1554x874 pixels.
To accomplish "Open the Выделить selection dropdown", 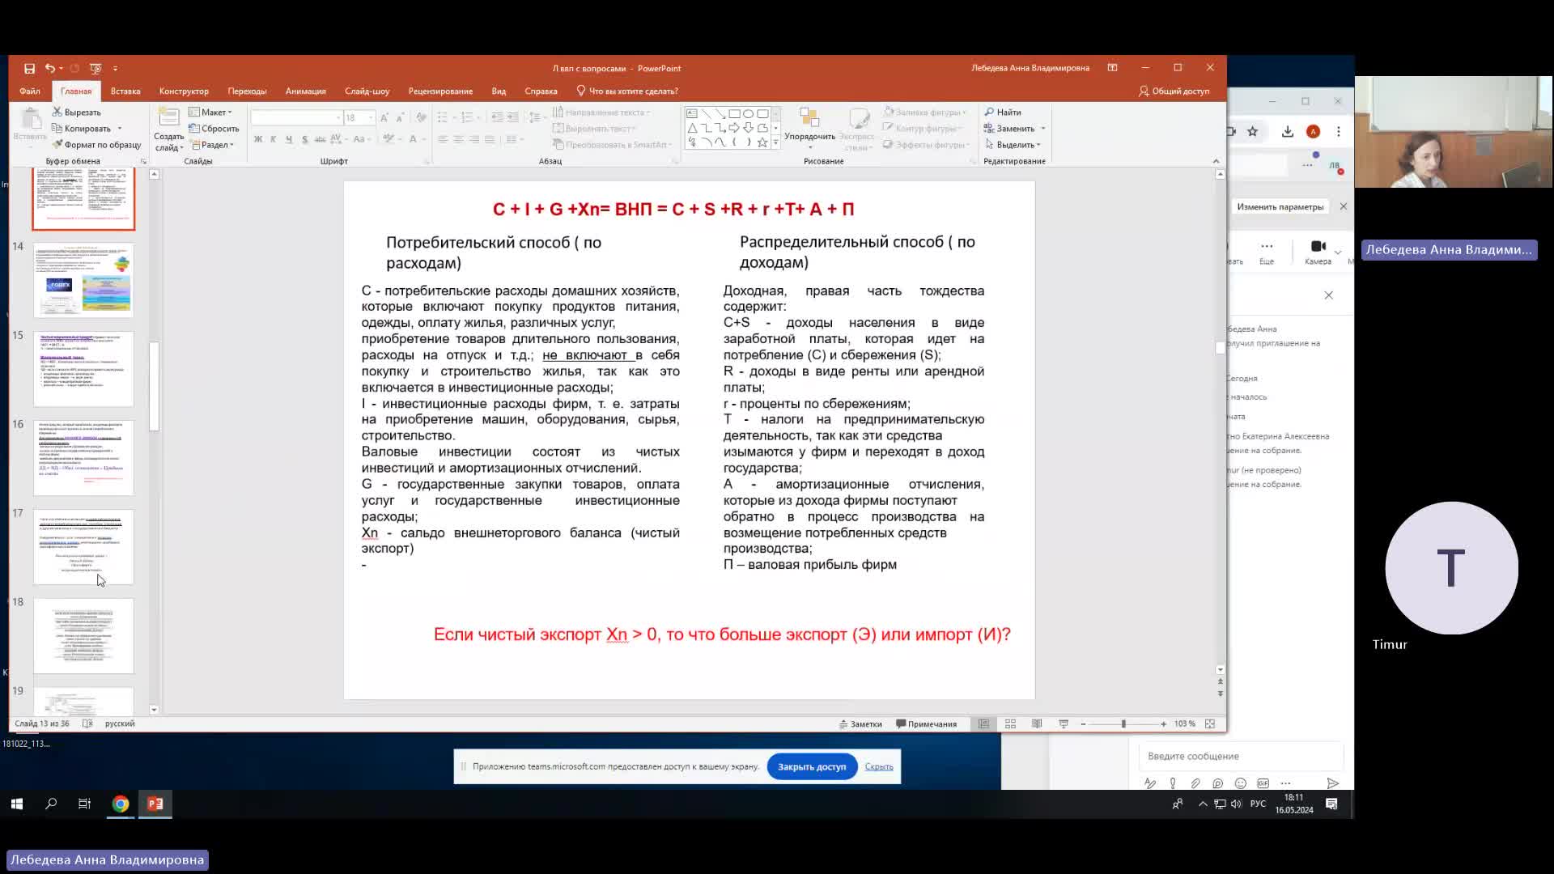I will click(x=1013, y=145).
